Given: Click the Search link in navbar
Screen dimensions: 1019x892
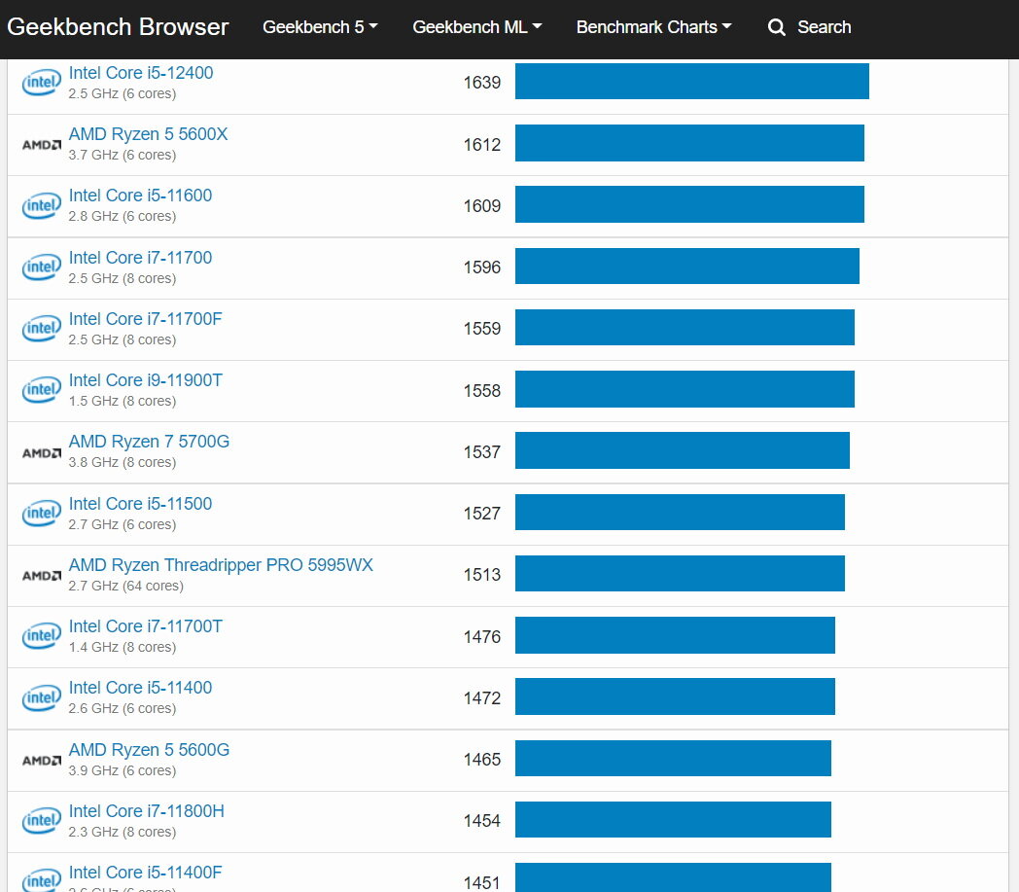Looking at the screenshot, I should 824,27.
